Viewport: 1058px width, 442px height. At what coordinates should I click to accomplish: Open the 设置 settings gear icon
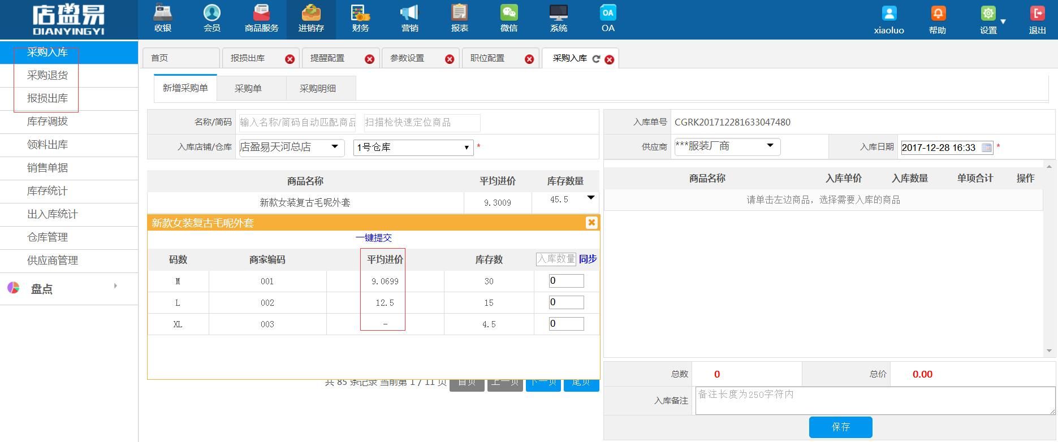tap(988, 14)
